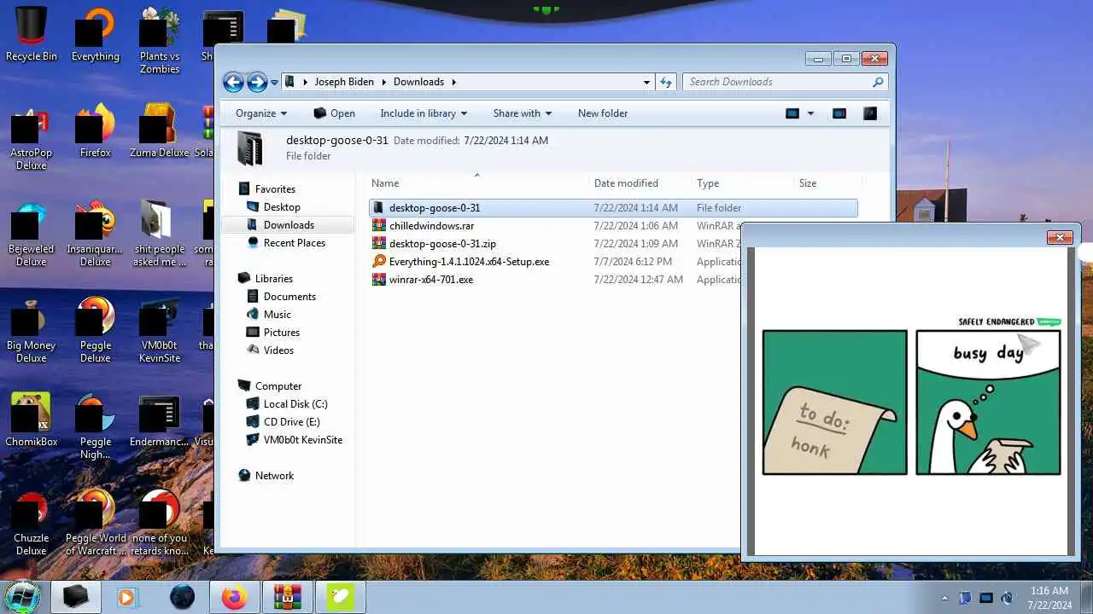Go back using the Explorer Back arrow
The image size is (1093, 614).
pyautogui.click(x=233, y=82)
